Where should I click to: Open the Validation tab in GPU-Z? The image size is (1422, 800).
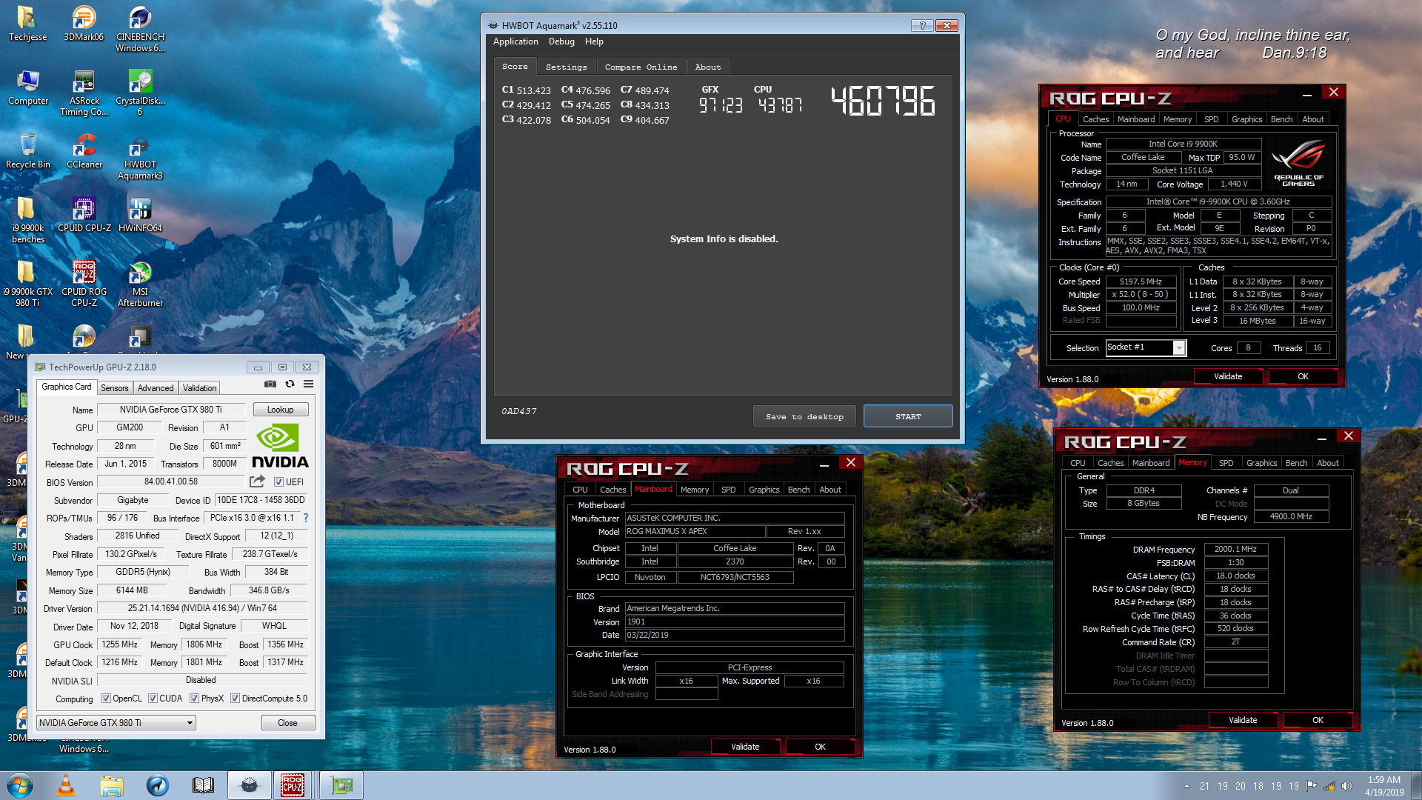(200, 388)
